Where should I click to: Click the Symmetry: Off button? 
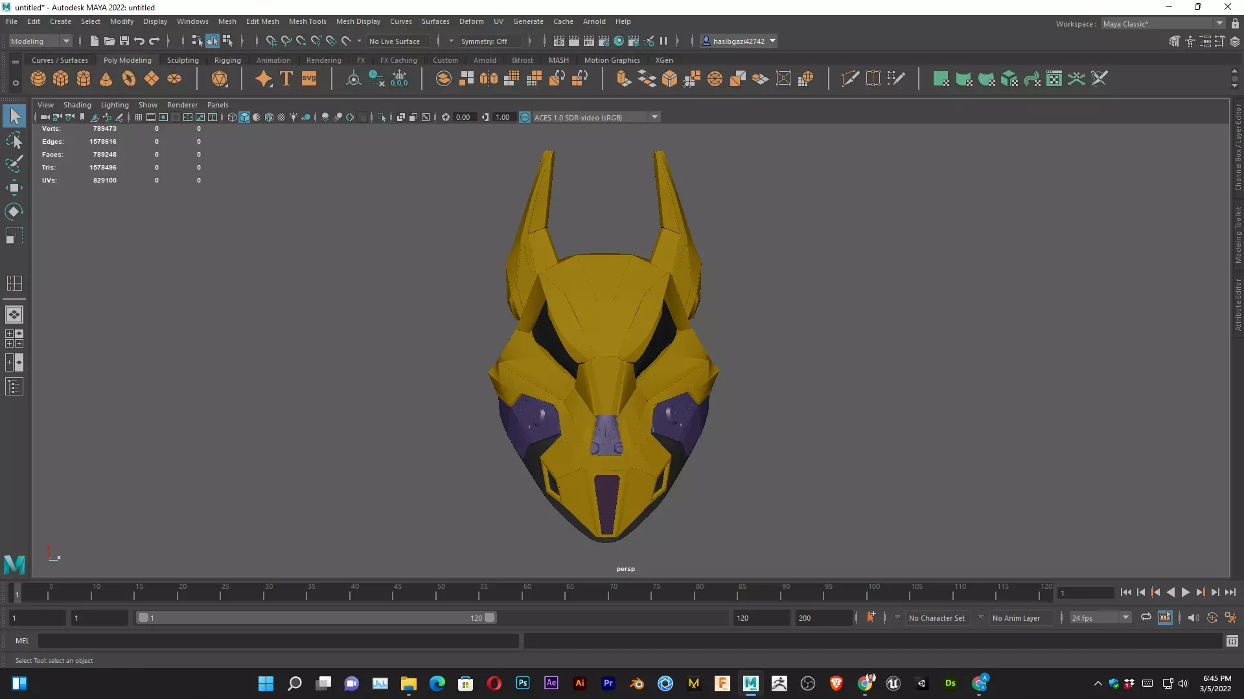coord(484,41)
